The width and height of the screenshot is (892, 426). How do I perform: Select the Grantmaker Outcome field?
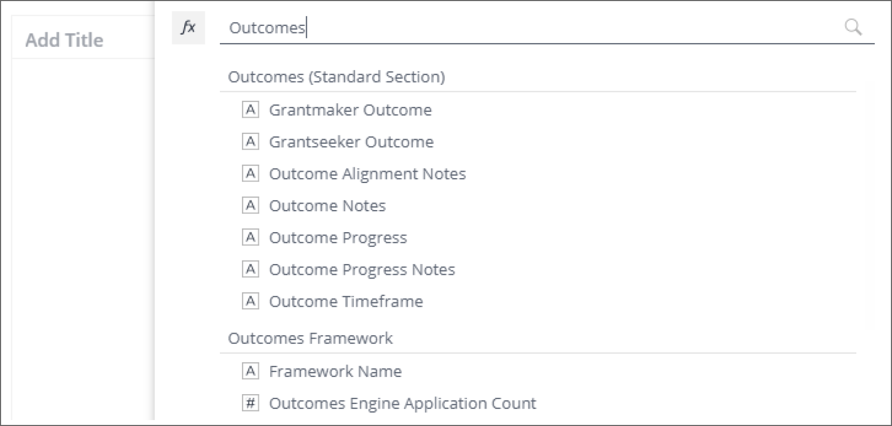(350, 110)
